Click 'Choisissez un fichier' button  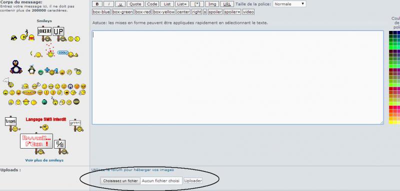coord(120,181)
